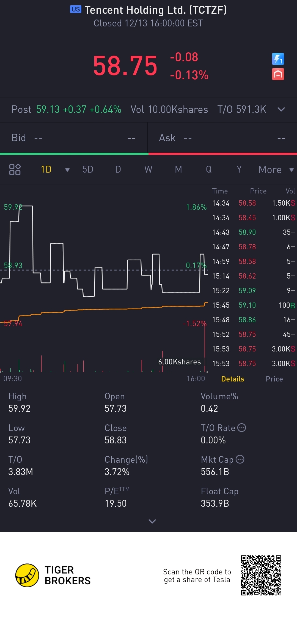Open the 1D interval dropdown arrow
This screenshot has width=297, height=619.
point(67,170)
